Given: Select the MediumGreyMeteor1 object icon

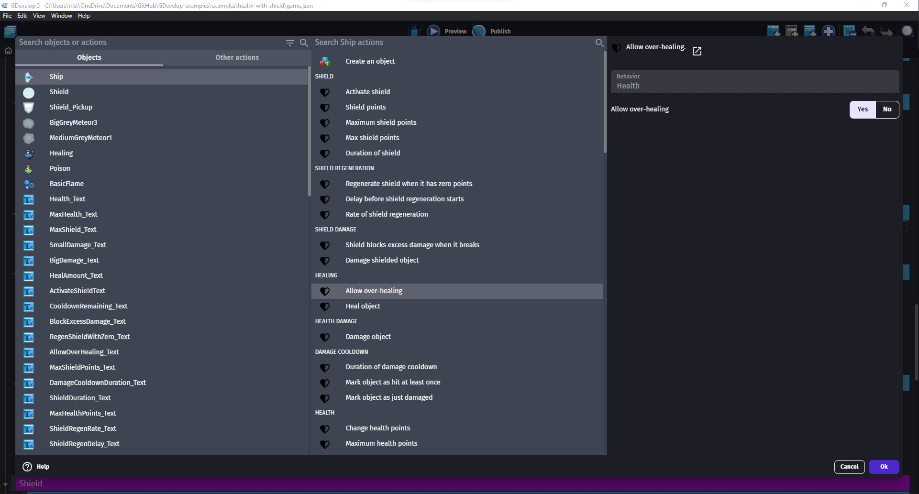Looking at the screenshot, I should (x=29, y=138).
